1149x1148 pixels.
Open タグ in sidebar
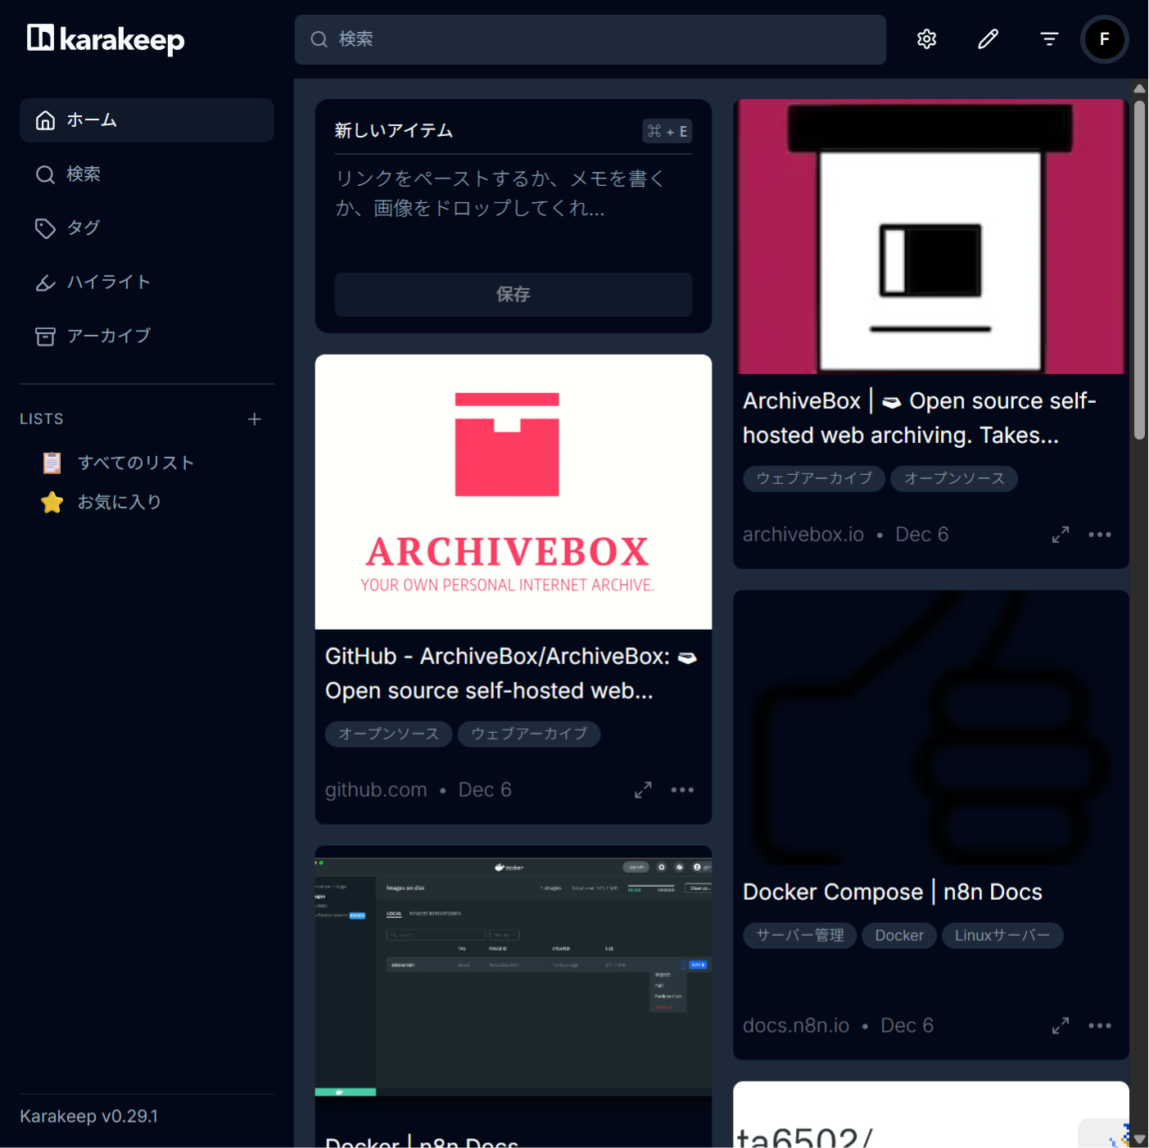(x=147, y=228)
